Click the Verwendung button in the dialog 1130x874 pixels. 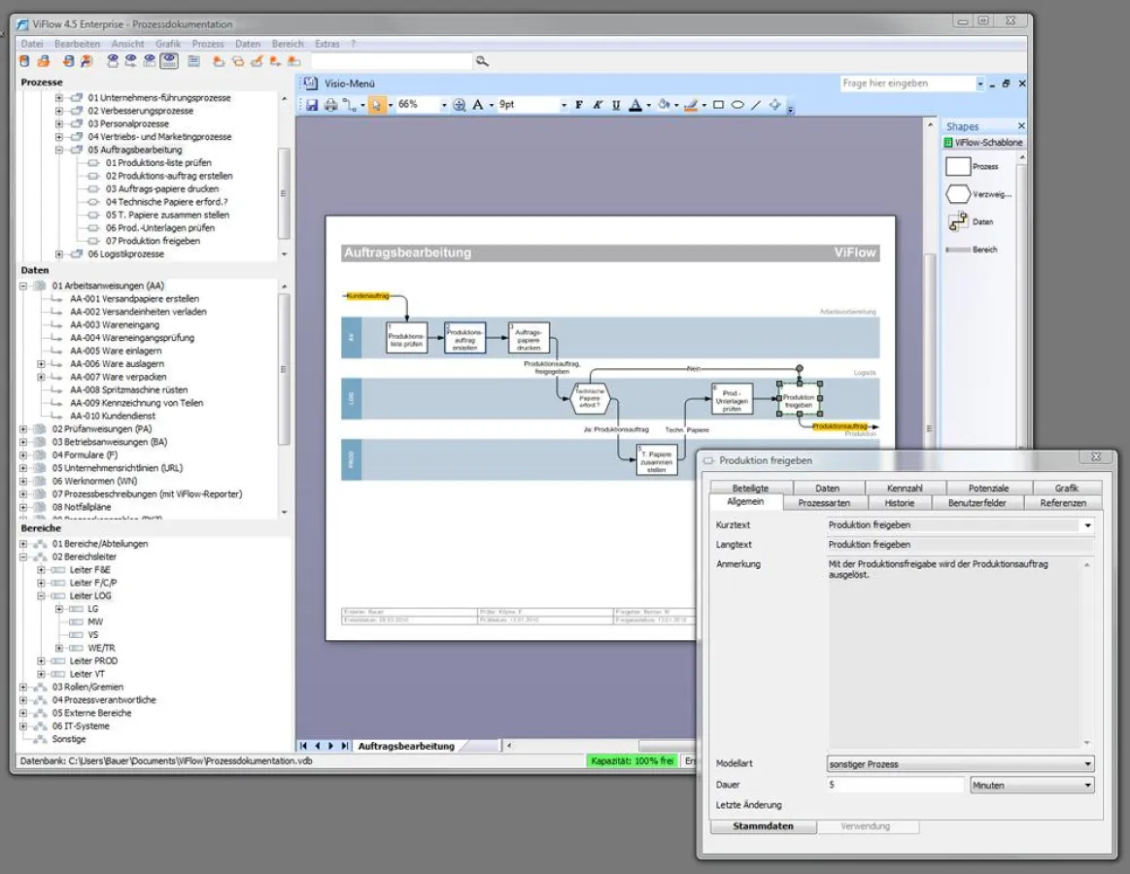click(x=868, y=826)
